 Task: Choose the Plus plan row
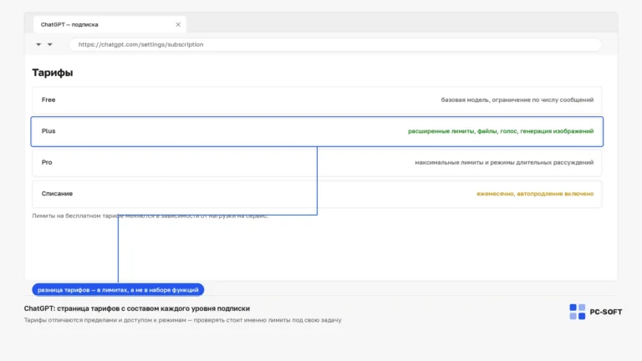click(x=317, y=131)
